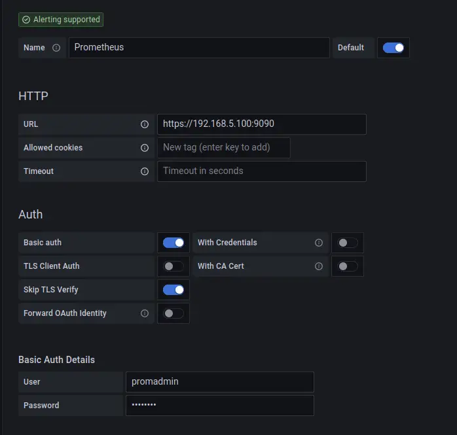Click the HTTP section heading
This screenshot has height=435, width=457.
click(x=33, y=96)
